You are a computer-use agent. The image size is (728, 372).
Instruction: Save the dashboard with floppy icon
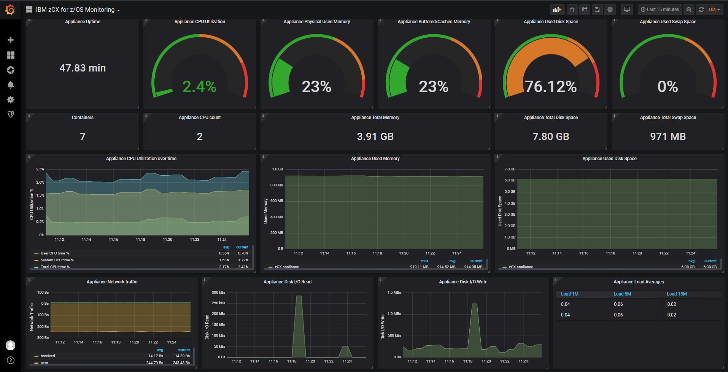[x=597, y=10]
